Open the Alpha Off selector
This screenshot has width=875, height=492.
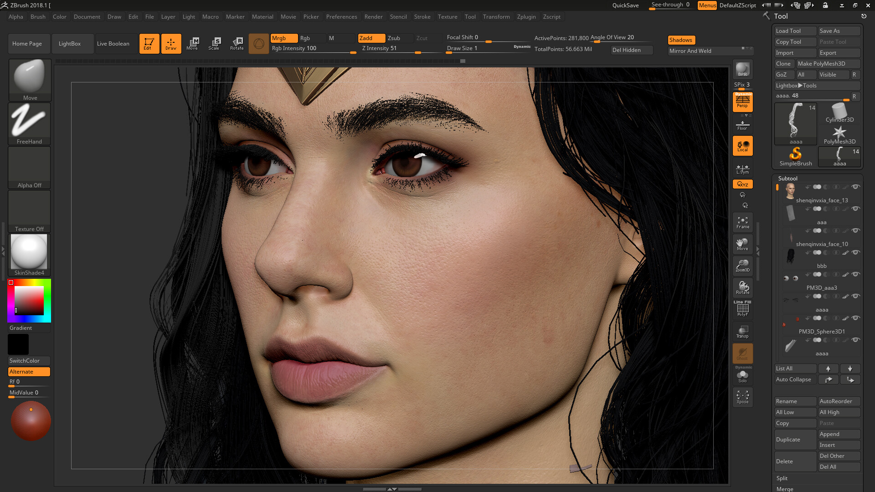pos(30,167)
